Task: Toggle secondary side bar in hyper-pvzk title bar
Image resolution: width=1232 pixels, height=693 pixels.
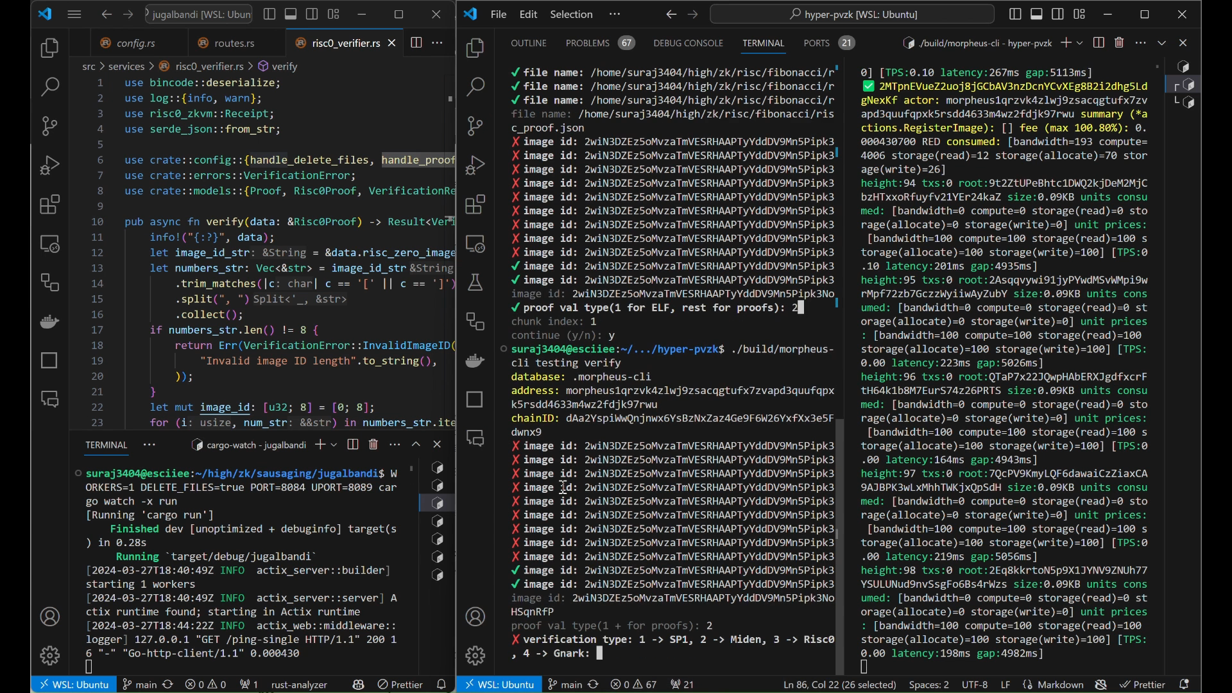Action: (x=1057, y=14)
